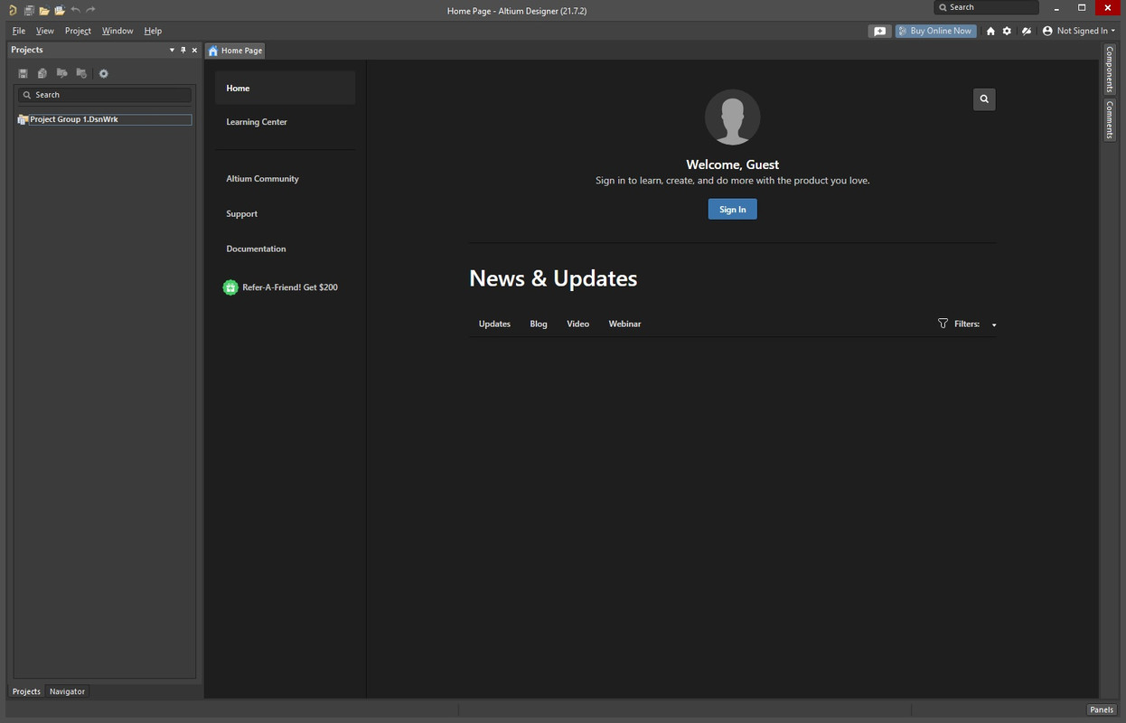Image resolution: width=1126 pixels, height=723 pixels.
Task: Switch to the Updates news tab
Action: (494, 324)
